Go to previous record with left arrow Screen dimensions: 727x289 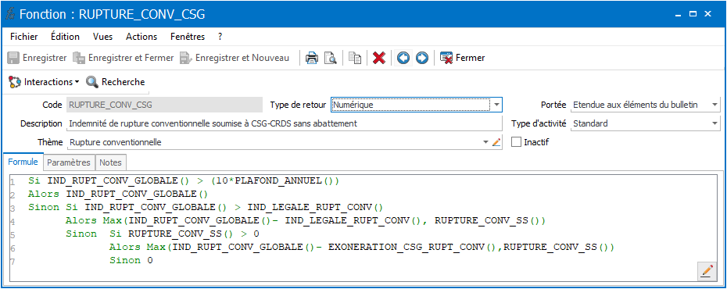pos(403,58)
